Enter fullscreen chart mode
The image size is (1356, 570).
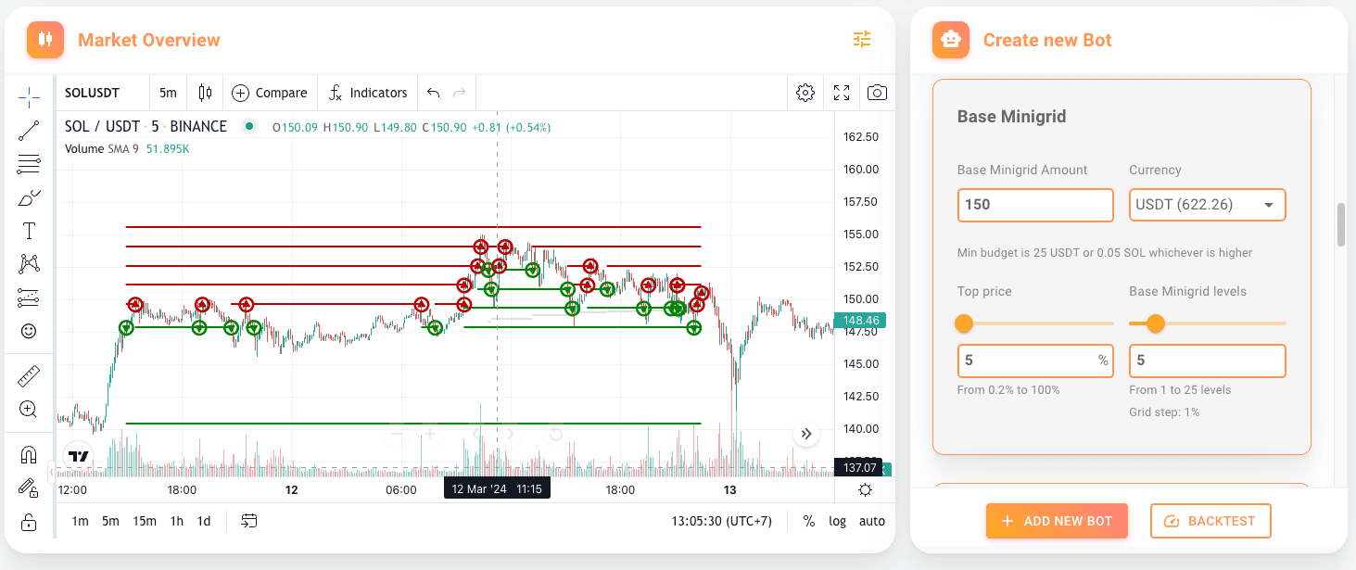tap(842, 93)
